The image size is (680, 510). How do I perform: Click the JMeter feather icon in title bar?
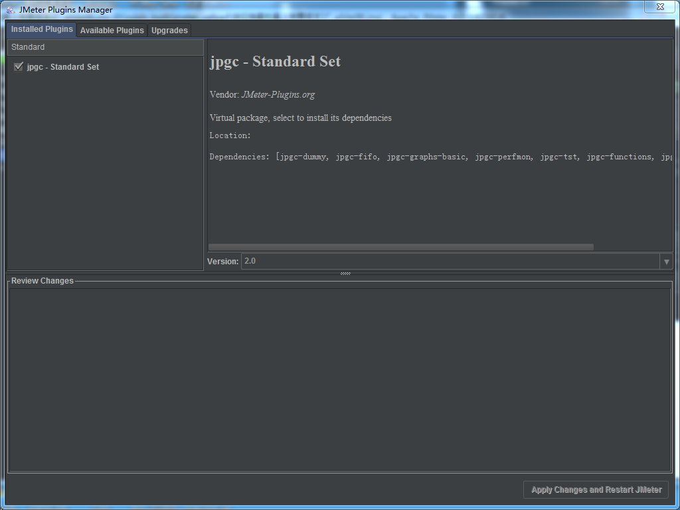(11, 9)
